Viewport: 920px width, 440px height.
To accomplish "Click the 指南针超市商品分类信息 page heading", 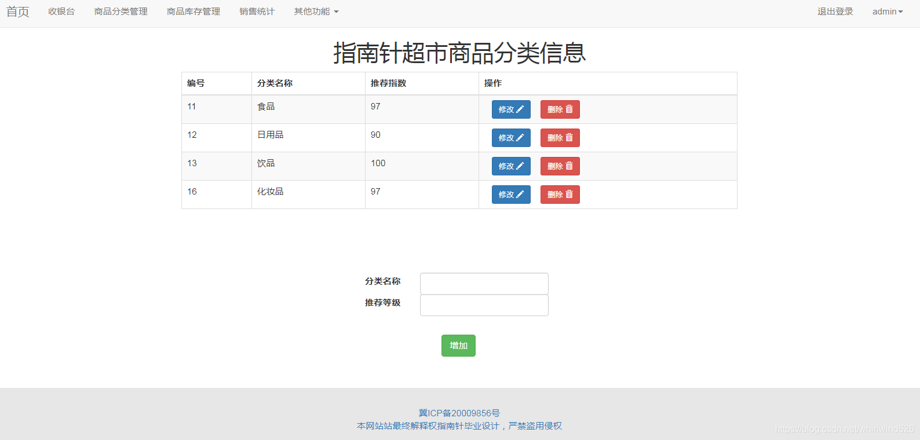I will point(459,53).
